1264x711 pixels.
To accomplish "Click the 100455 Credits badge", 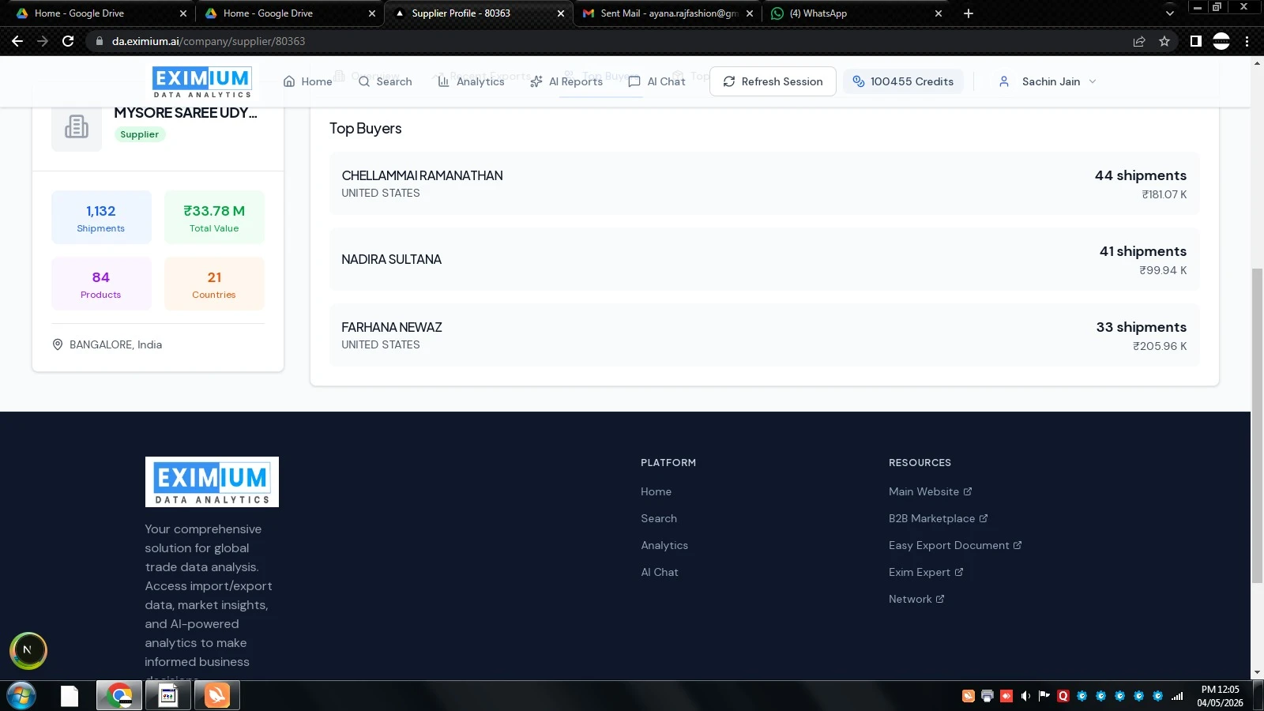I will tap(903, 81).
